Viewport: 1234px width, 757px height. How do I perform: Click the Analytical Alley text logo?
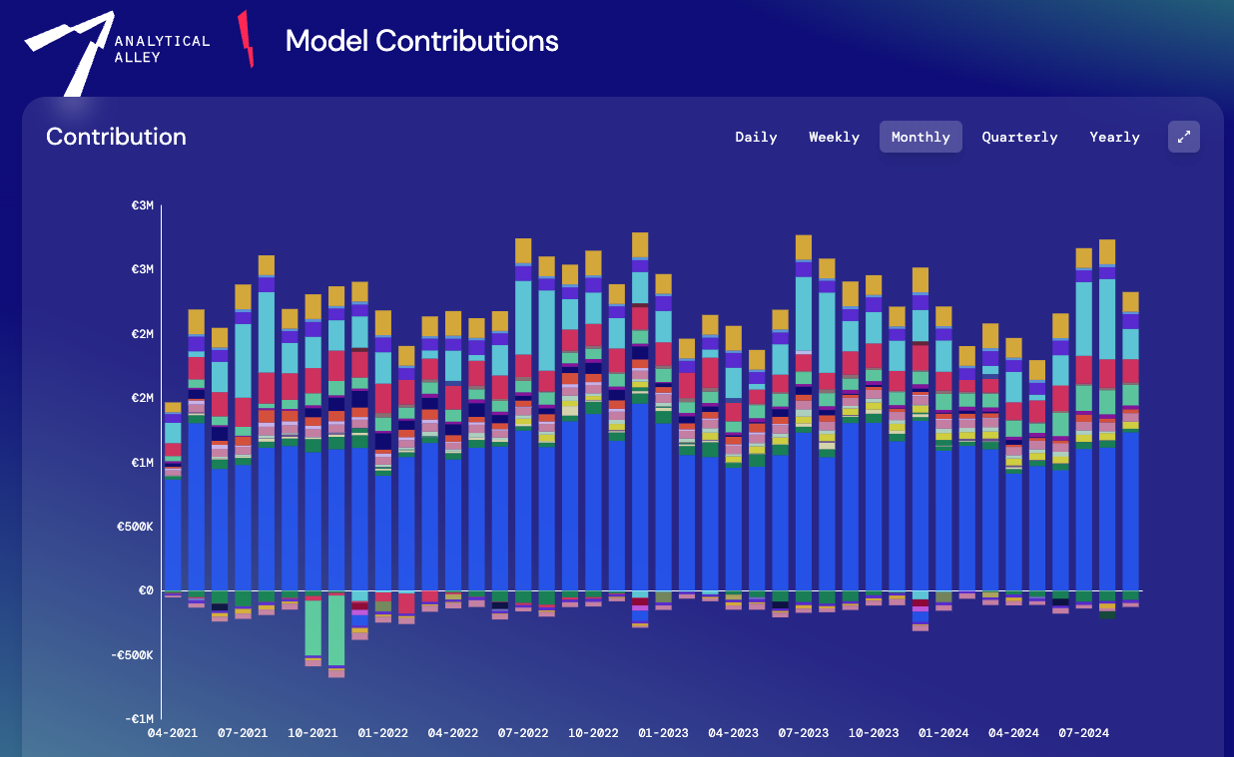click(x=162, y=49)
